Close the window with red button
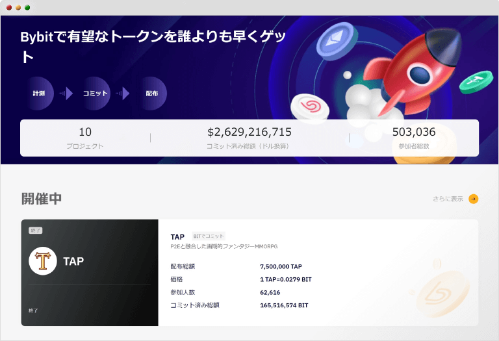The height and width of the screenshot is (341, 499). coord(9,7)
